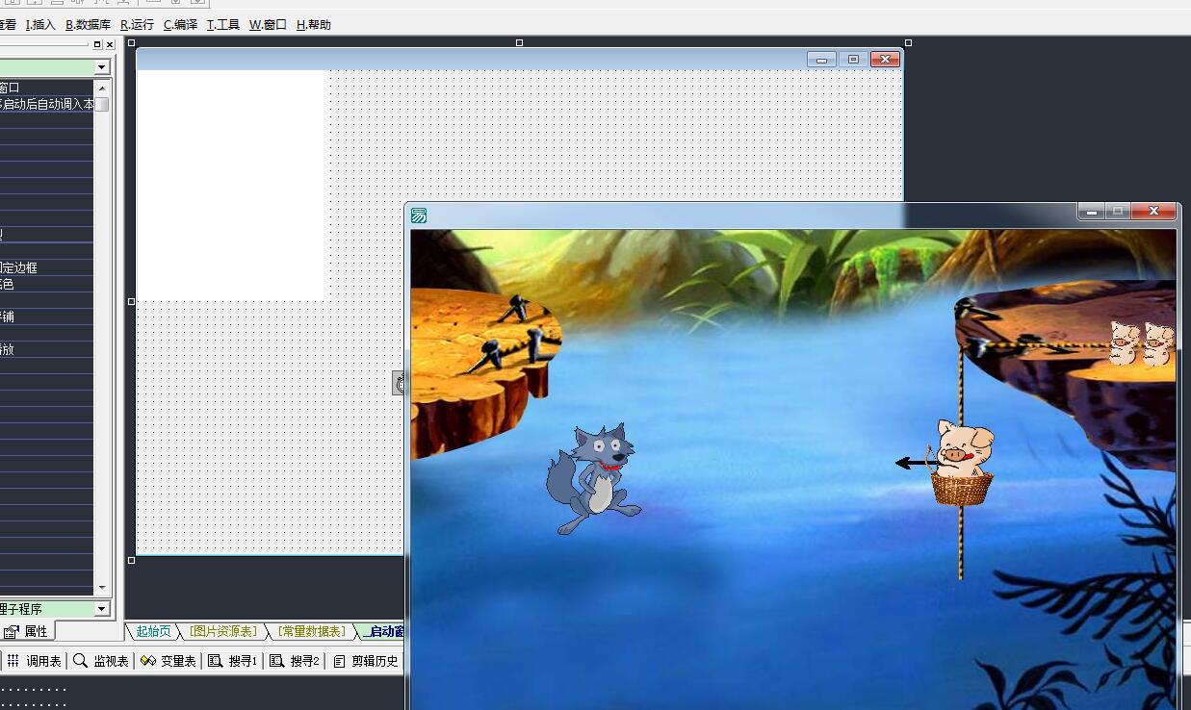
Task: Float the left property panel
Action: 97,44
